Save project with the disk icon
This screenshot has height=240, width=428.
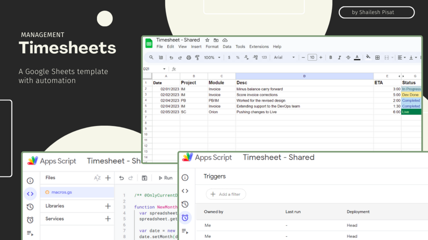(144, 178)
